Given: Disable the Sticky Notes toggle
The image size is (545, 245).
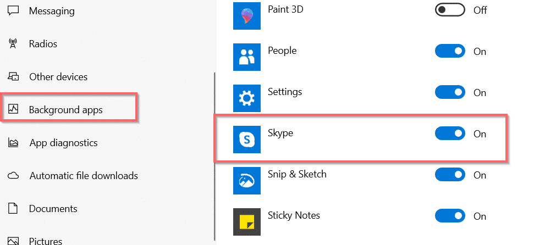Looking at the screenshot, I should pos(450,216).
